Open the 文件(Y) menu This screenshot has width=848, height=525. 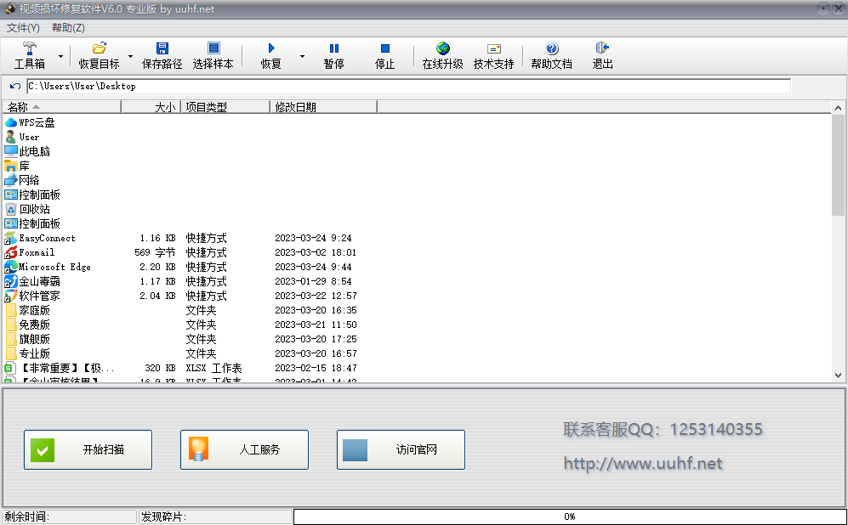(23, 27)
